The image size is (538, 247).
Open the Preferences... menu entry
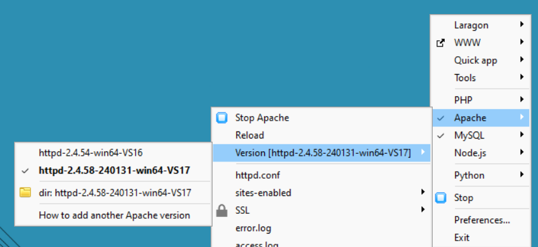click(481, 220)
